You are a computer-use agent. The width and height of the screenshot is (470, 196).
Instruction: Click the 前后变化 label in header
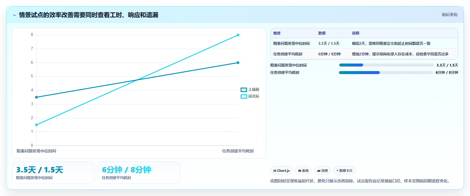449,15
